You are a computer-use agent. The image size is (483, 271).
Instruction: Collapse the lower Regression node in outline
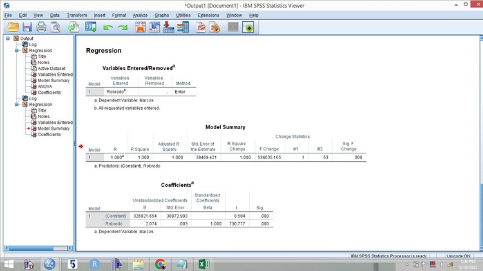tap(17, 105)
